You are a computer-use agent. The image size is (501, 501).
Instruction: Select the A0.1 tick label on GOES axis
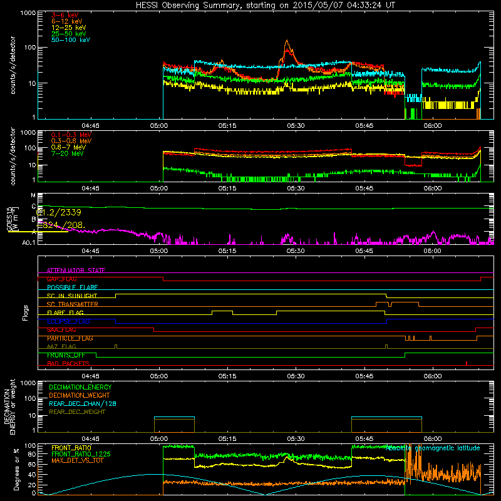28,243
